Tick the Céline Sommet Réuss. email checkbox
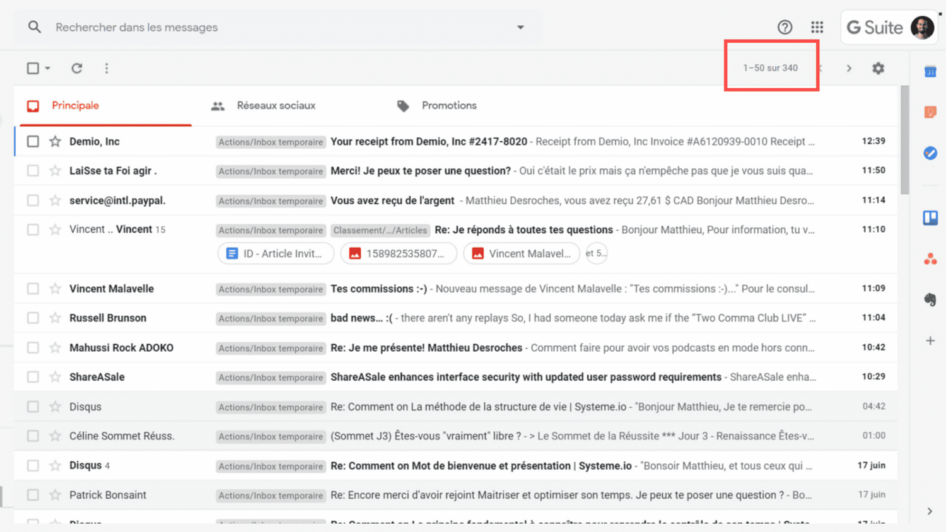The image size is (946, 532). [33, 436]
